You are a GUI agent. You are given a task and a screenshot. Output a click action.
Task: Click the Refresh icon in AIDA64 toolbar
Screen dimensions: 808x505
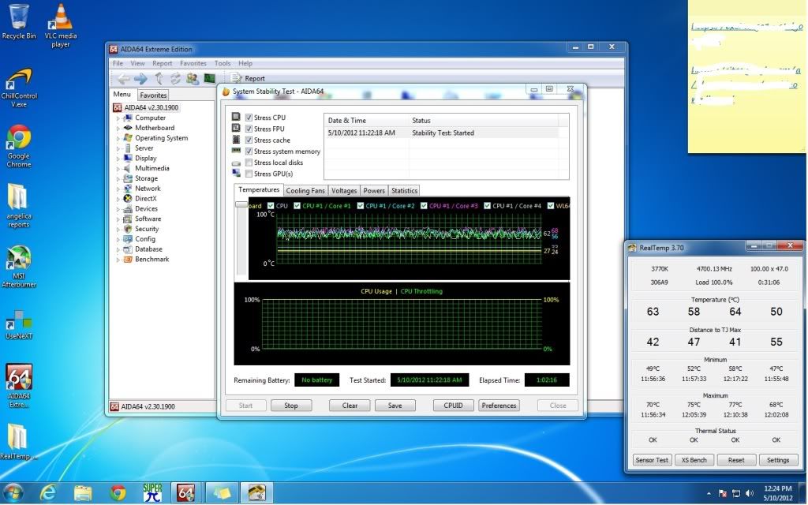pyautogui.click(x=176, y=78)
